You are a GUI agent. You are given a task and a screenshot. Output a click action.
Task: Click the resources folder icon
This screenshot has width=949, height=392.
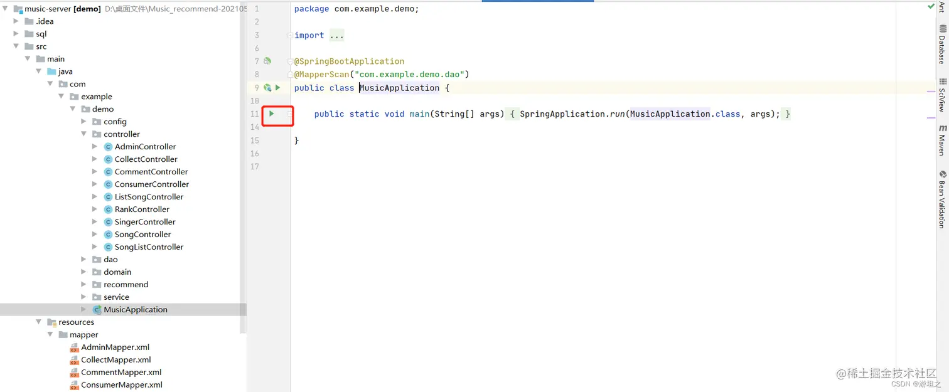coord(51,322)
